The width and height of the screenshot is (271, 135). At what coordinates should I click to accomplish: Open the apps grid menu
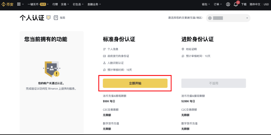coord(19,4)
